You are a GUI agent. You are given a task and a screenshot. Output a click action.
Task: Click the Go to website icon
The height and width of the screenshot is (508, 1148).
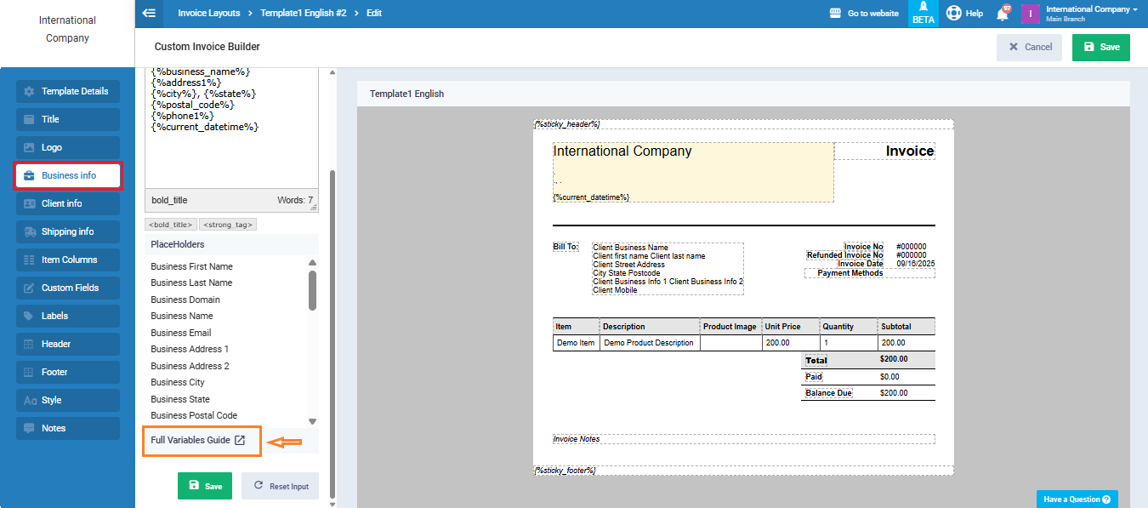835,14
